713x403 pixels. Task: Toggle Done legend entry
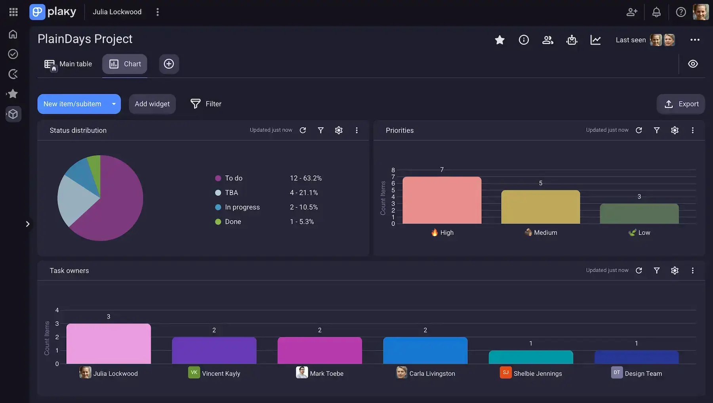[228, 222]
